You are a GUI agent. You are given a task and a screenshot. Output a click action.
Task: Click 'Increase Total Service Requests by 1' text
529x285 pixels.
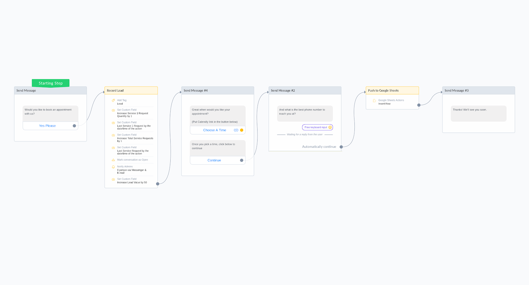pyautogui.click(x=135, y=140)
